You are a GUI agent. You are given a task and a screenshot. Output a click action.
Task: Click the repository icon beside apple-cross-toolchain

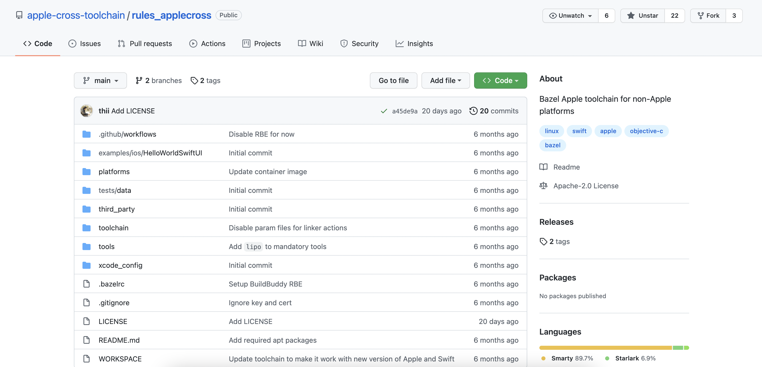[19, 15]
